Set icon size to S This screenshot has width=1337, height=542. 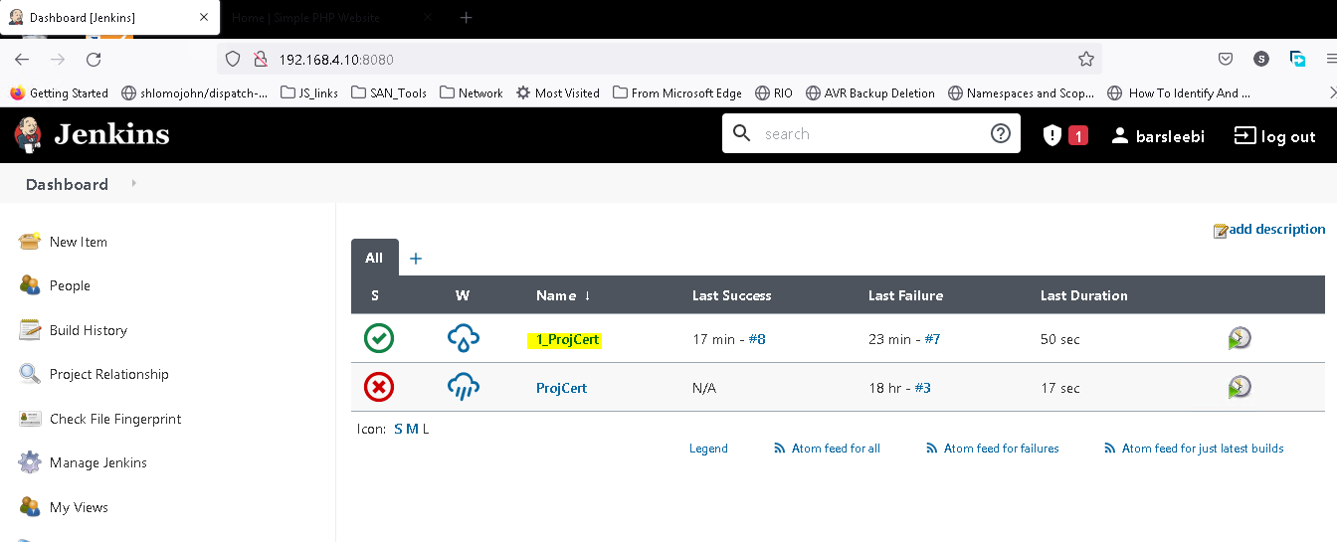[x=398, y=429]
